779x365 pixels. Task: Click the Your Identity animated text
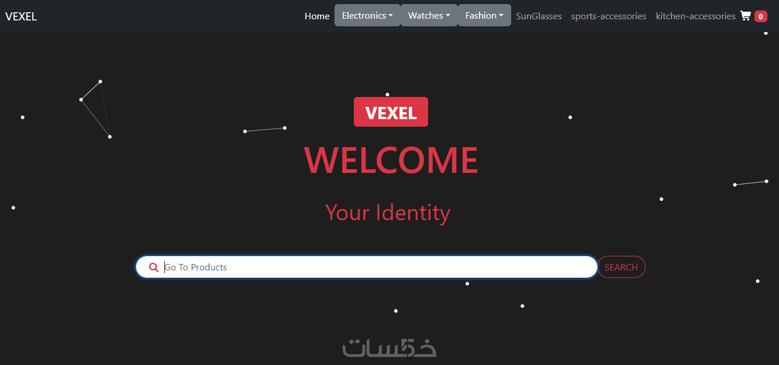click(x=388, y=213)
